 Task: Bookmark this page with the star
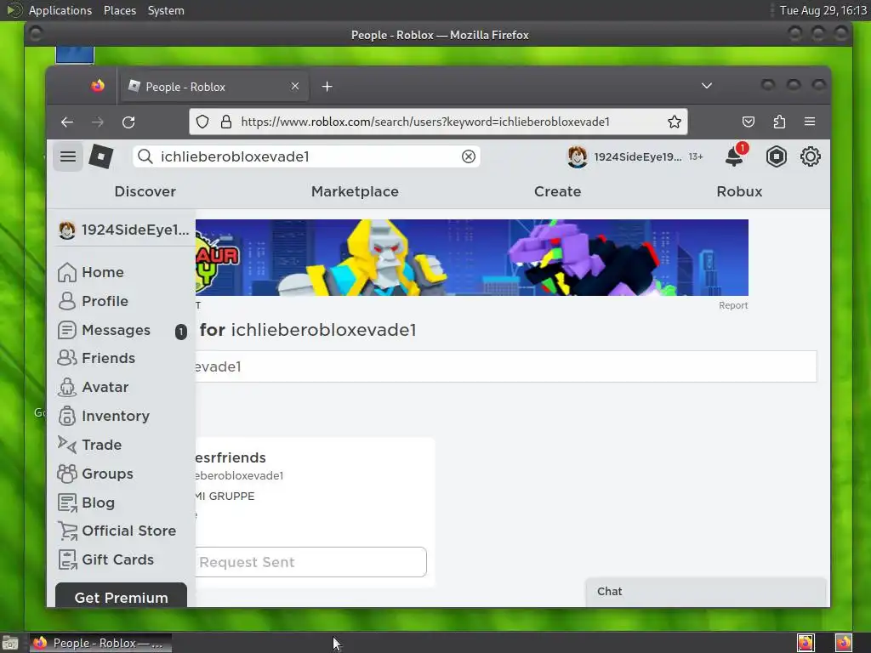point(675,122)
